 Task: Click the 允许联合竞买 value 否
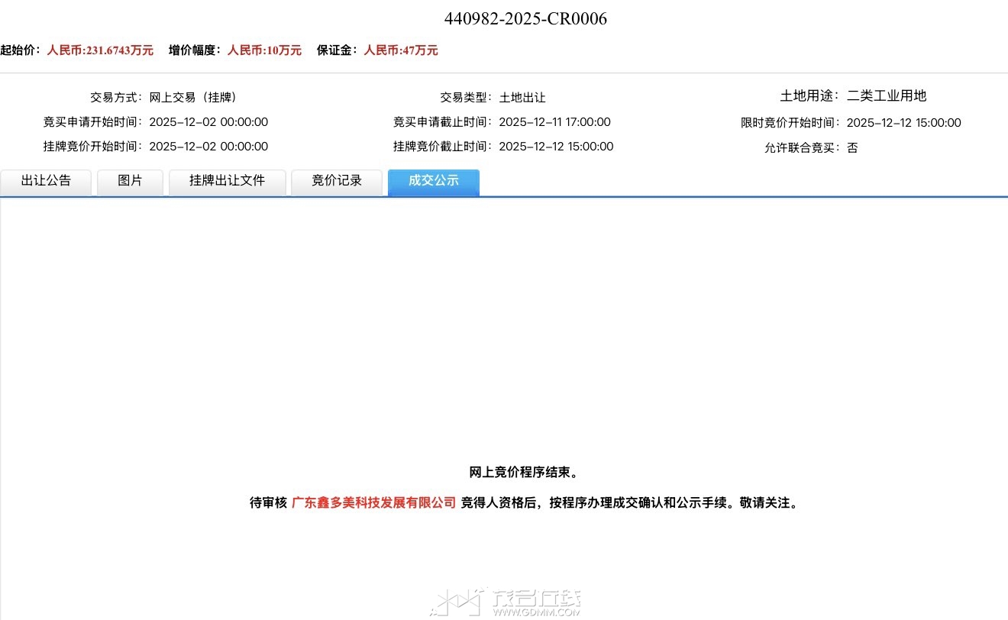(852, 148)
